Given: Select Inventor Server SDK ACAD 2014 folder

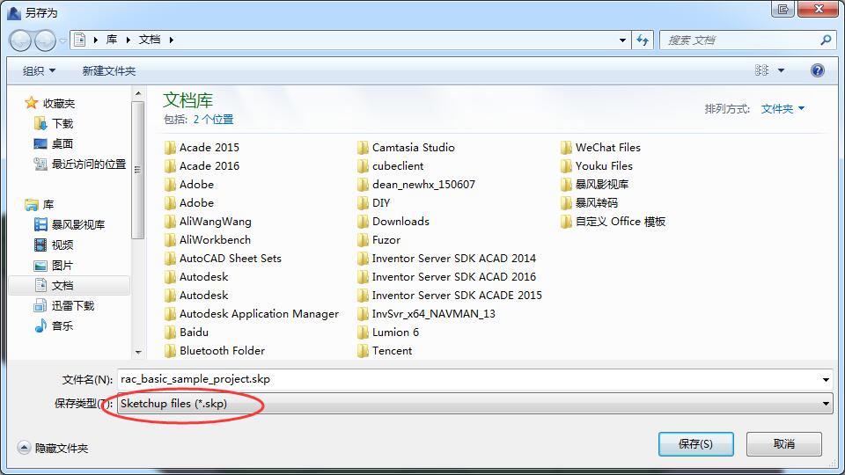Looking at the screenshot, I should pyautogui.click(x=447, y=259).
